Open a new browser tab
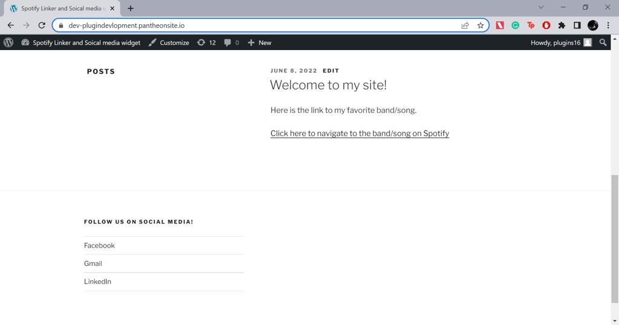Screen dimensions: 619x325 click(x=131, y=8)
